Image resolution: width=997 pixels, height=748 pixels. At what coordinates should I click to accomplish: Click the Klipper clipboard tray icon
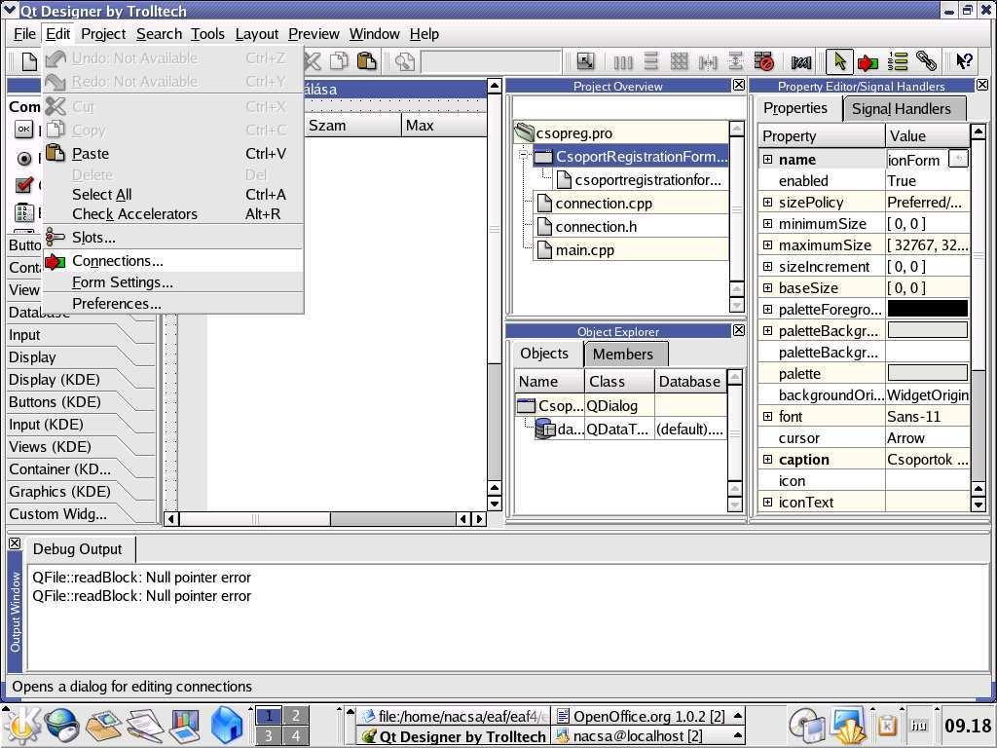(x=887, y=725)
